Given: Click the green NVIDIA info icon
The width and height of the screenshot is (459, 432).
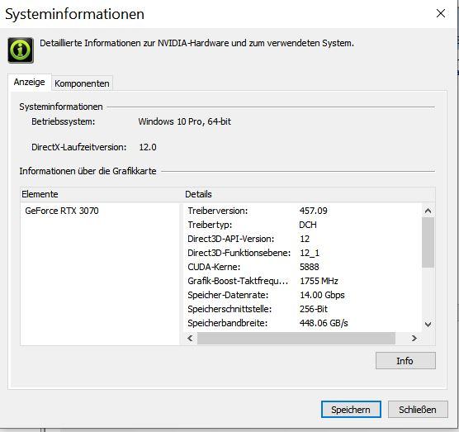Looking at the screenshot, I should coord(21,50).
